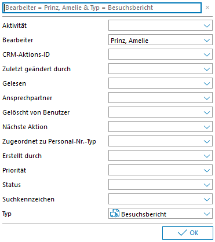Expand the Zuletzt geändert durch dropdown
The image size is (215, 242).
207,69
